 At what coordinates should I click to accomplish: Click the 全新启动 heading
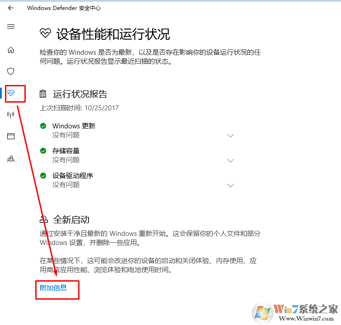pos(71,220)
